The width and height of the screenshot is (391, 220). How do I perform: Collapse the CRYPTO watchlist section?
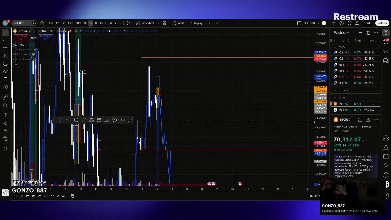pos(335,98)
